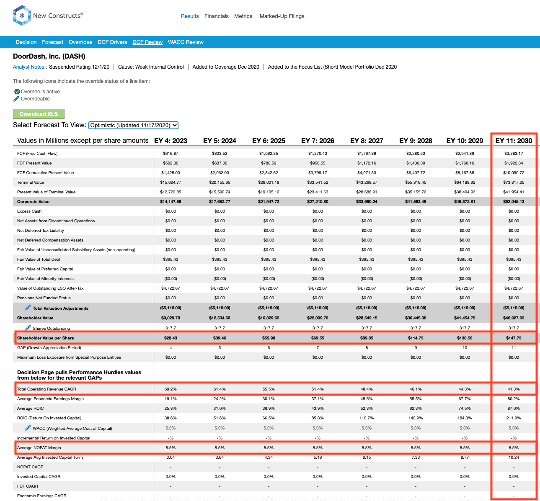Click the New Constructs hexagon logo
The width and height of the screenshot is (540, 501).
[x=22, y=15]
